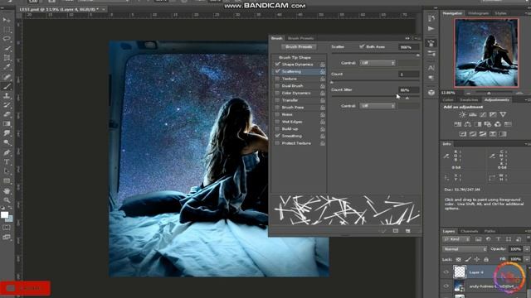The width and height of the screenshot is (531, 298).
Task: Select the Brush tool in the toolbox
Action: tap(7, 86)
